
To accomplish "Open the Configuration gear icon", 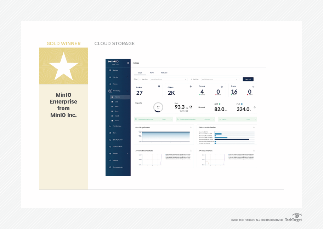I will (x=110, y=146).
